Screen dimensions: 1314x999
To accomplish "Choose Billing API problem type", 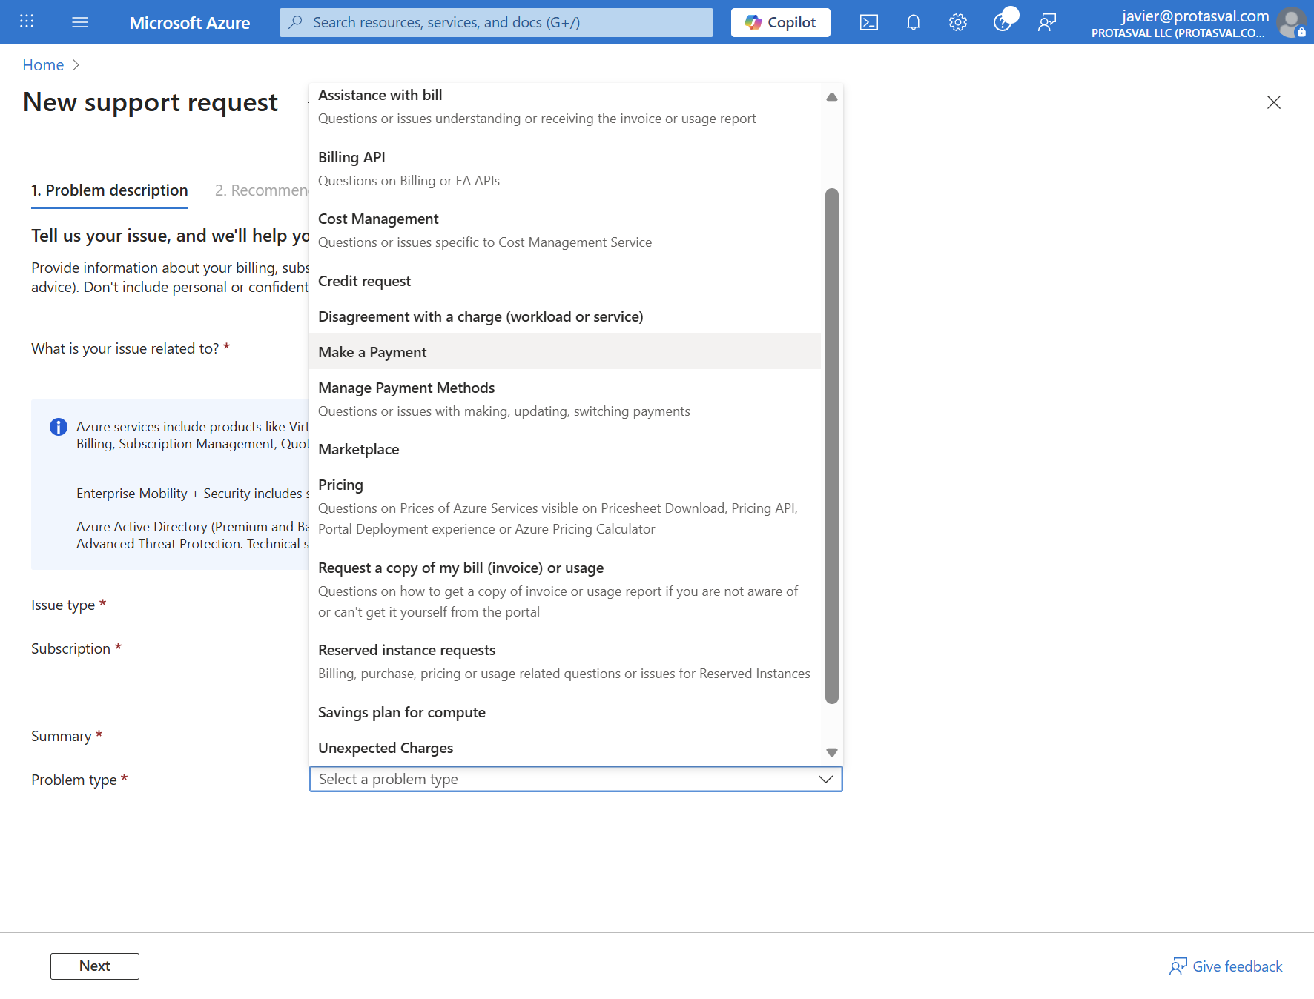I will (565, 169).
